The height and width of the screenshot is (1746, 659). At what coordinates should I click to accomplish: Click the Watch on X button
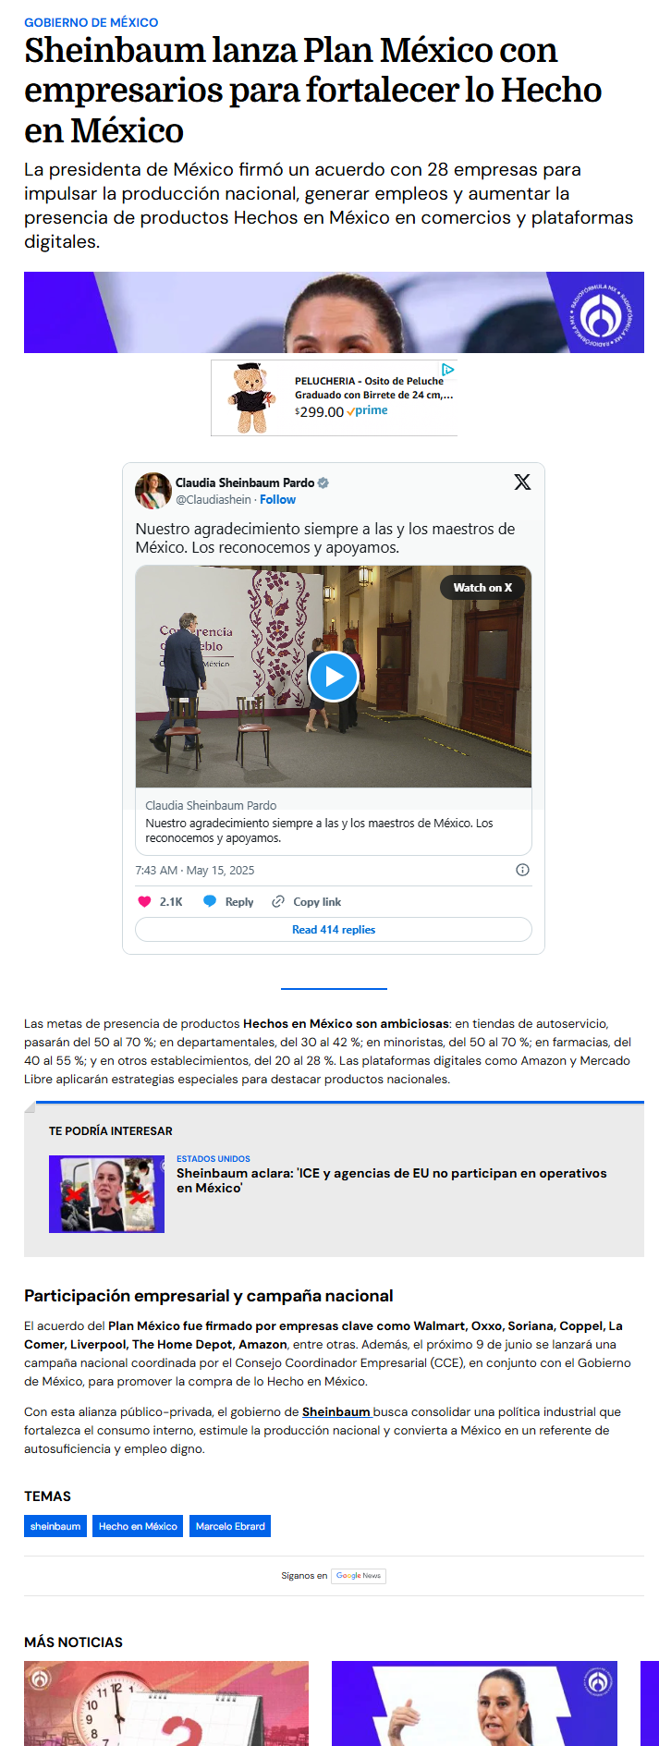coord(482,587)
